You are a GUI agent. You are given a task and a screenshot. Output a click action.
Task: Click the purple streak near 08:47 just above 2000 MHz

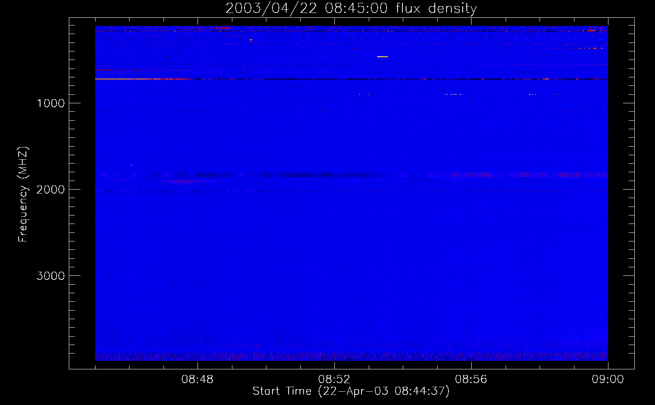click(x=182, y=182)
